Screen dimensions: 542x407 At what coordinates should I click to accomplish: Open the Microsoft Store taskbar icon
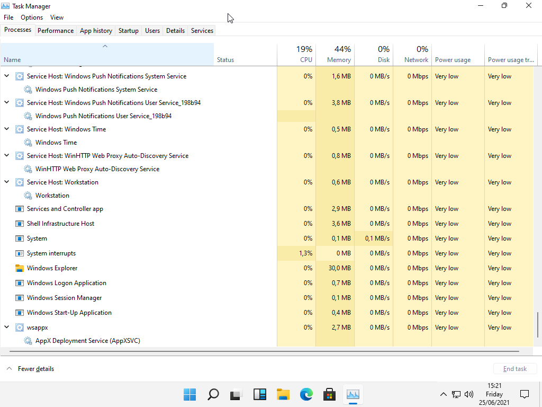[x=329, y=394]
